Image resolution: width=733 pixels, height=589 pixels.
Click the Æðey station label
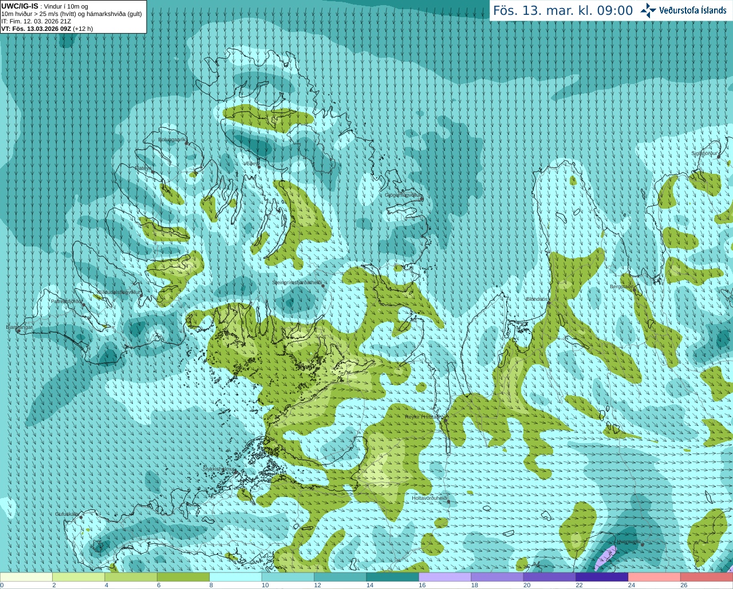pyautogui.click(x=250, y=164)
